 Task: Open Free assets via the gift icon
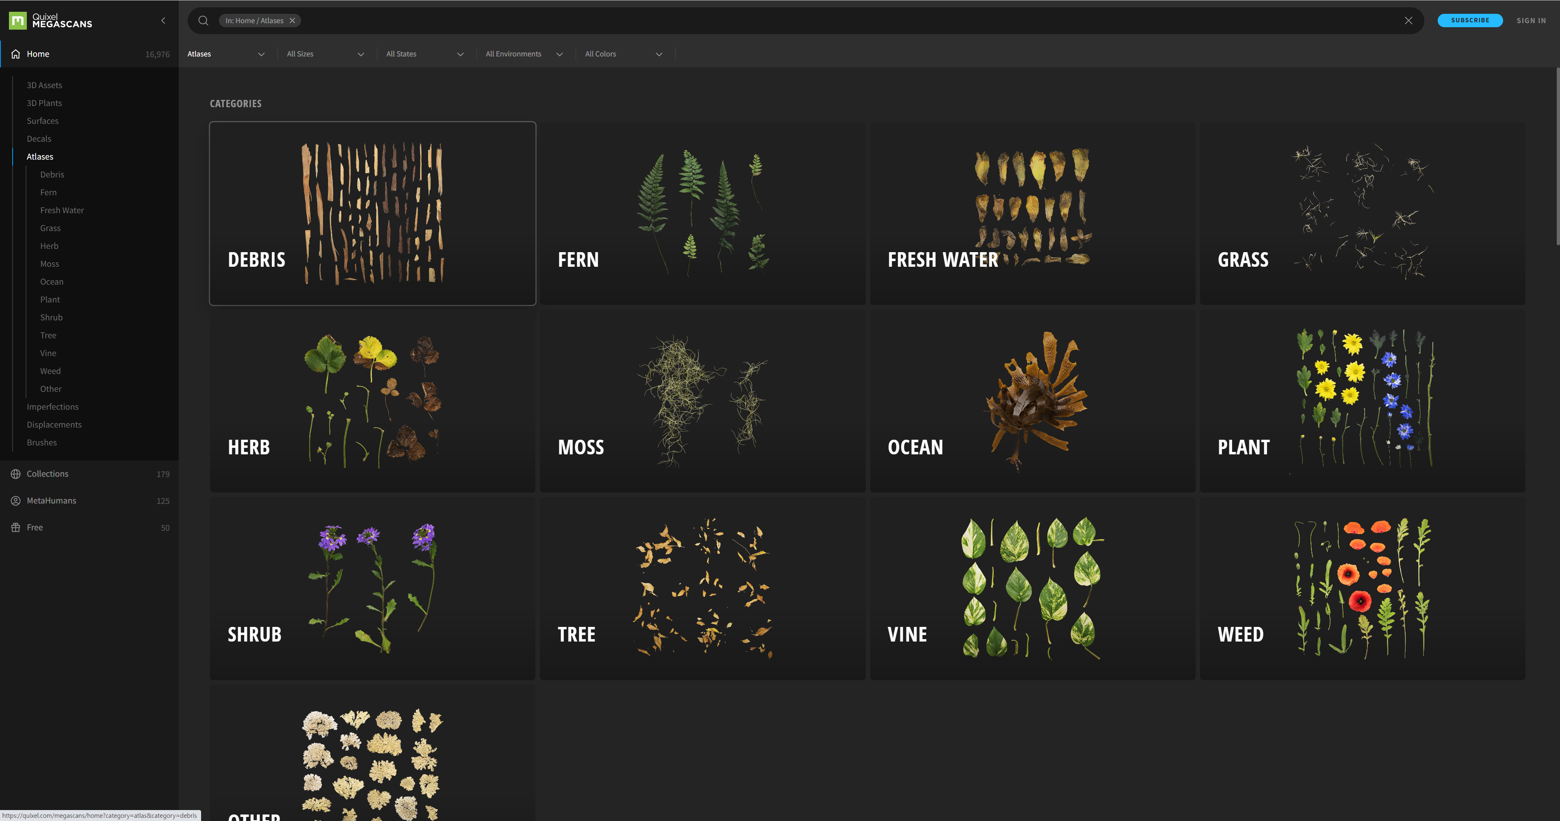(16, 527)
